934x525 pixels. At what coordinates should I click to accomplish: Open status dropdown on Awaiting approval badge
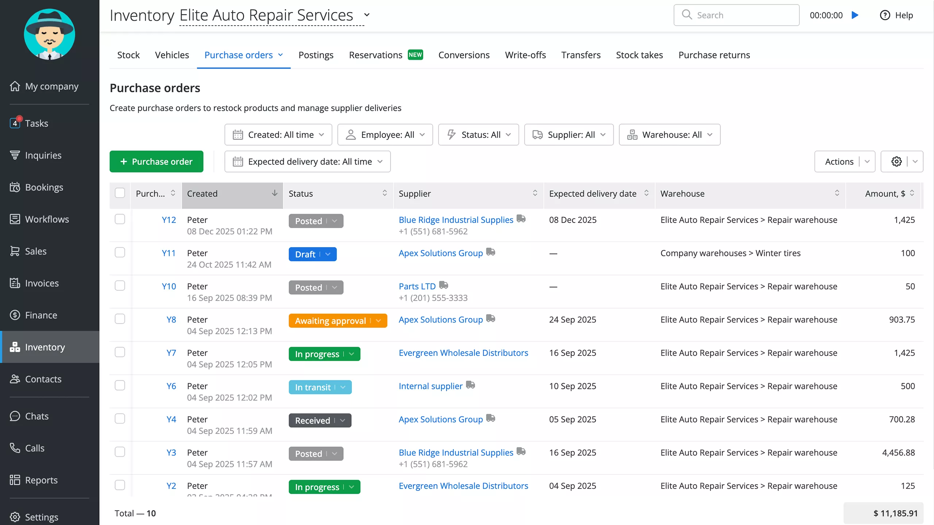(x=378, y=321)
